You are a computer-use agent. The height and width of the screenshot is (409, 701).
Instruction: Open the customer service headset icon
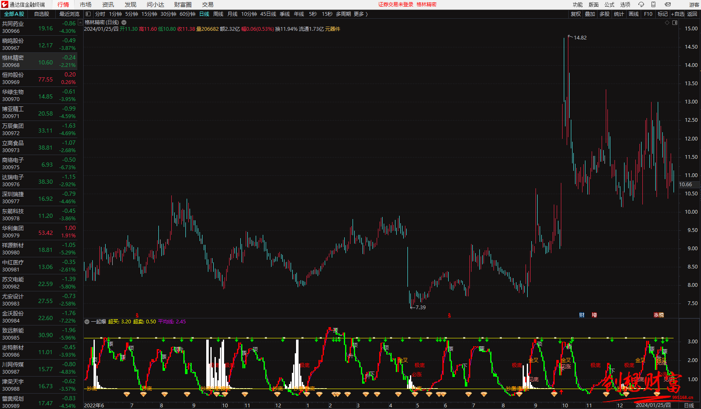641,5
